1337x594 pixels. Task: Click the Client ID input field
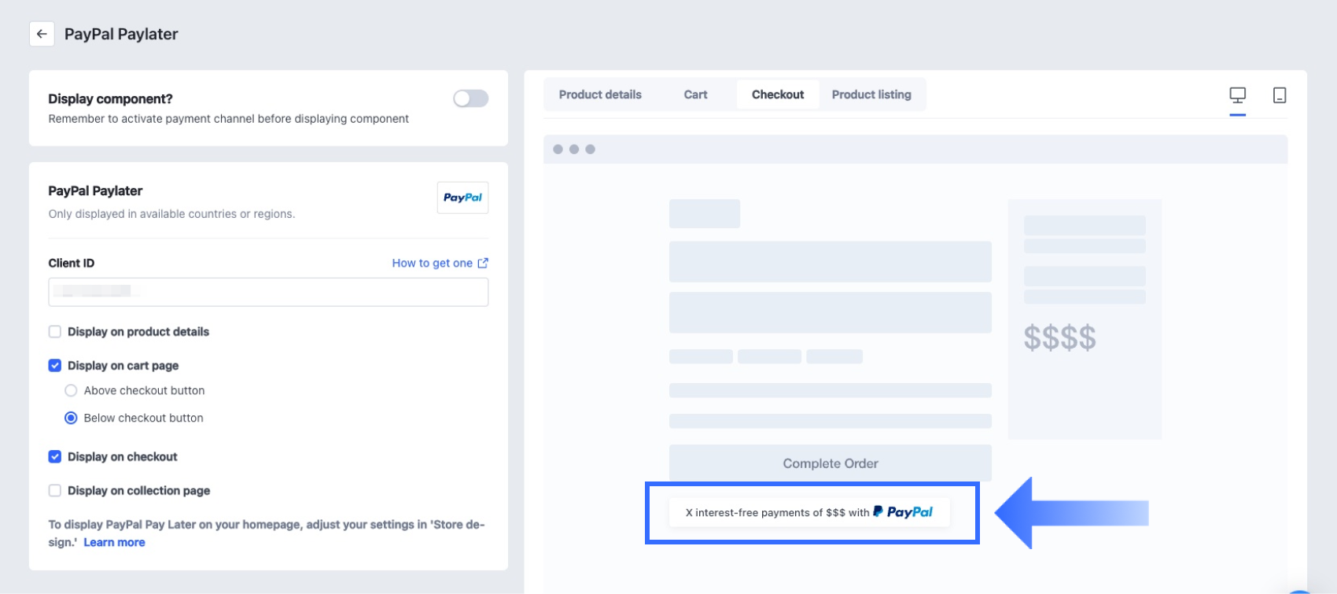(x=268, y=292)
